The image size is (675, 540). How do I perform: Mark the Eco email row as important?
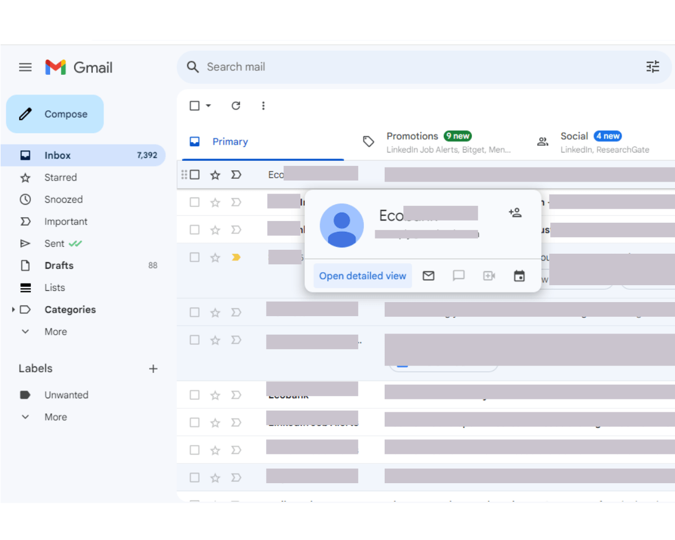(236, 175)
